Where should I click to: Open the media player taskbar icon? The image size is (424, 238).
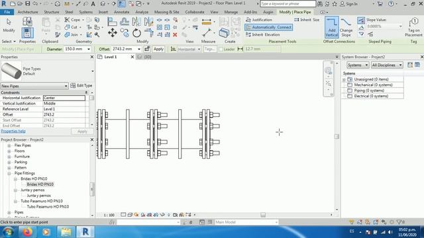[46, 232]
